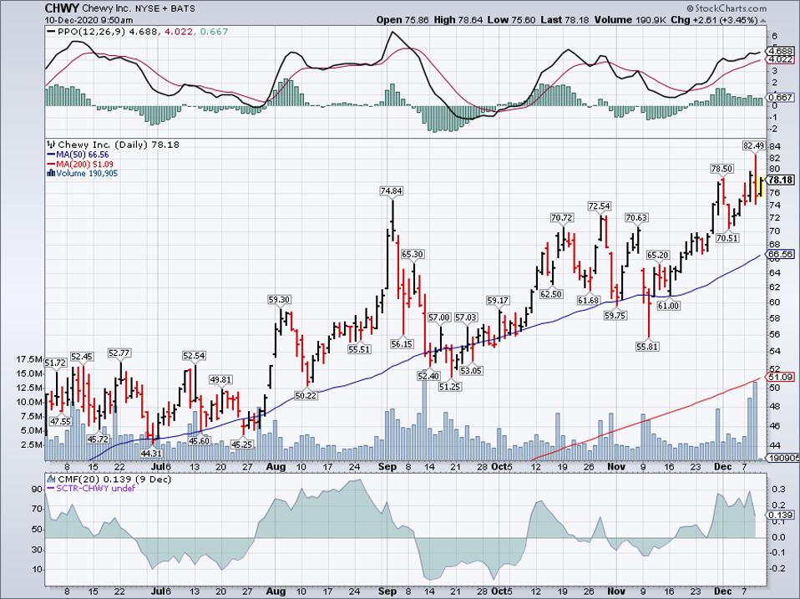Click the 72.54 price label
Viewport: 800px width, 599px height.
600,206
